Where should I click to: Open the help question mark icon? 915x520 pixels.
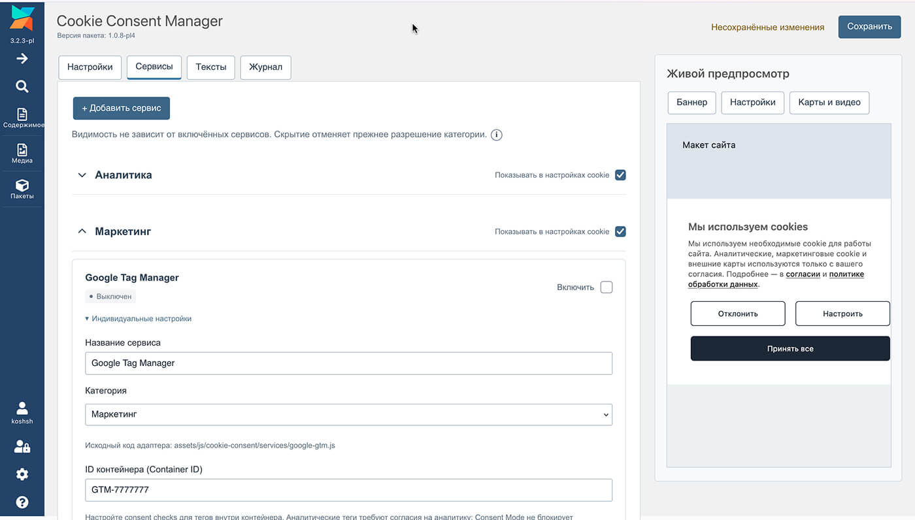(22, 502)
